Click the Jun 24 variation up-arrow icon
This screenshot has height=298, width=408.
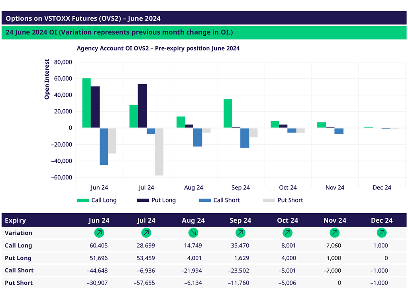click(x=99, y=233)
